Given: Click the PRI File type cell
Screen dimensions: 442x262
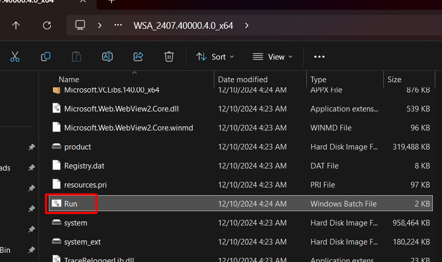Looking at the screenshot, I should 322,185.
